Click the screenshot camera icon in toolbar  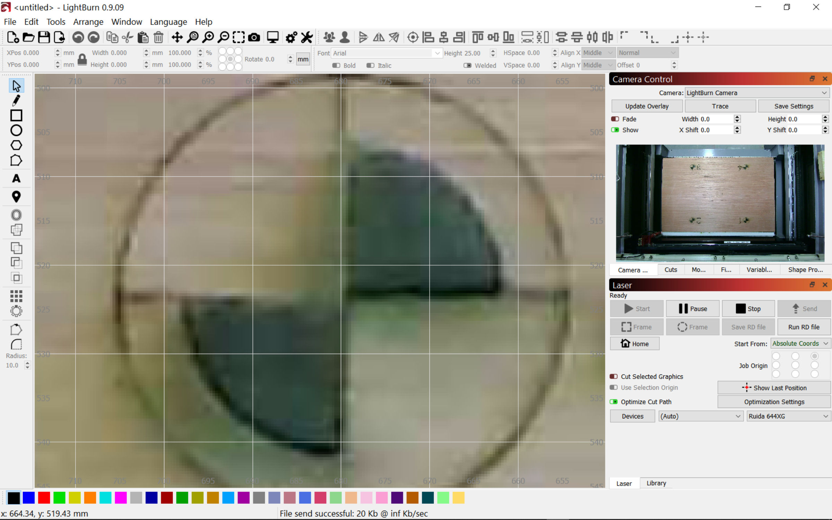tap(254, 37)
